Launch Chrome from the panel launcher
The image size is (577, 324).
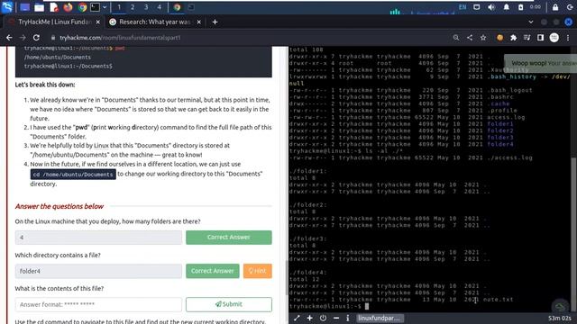pos(82,7)
